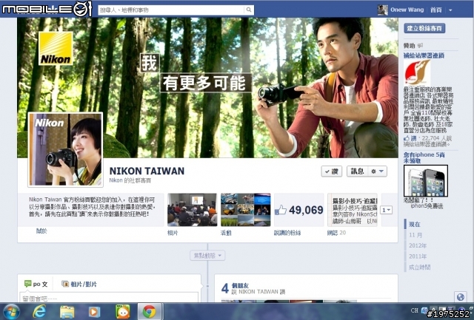The height and width of the screenshot is (320, 474).
Task: Open 補給站樂器連鎖 sponsored link
Action: 424,55
